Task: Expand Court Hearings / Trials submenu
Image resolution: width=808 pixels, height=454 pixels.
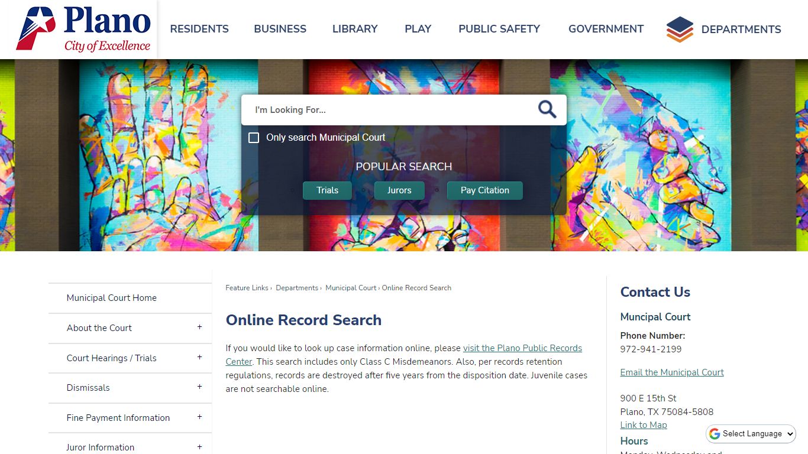Action: (x=199, y=358)
